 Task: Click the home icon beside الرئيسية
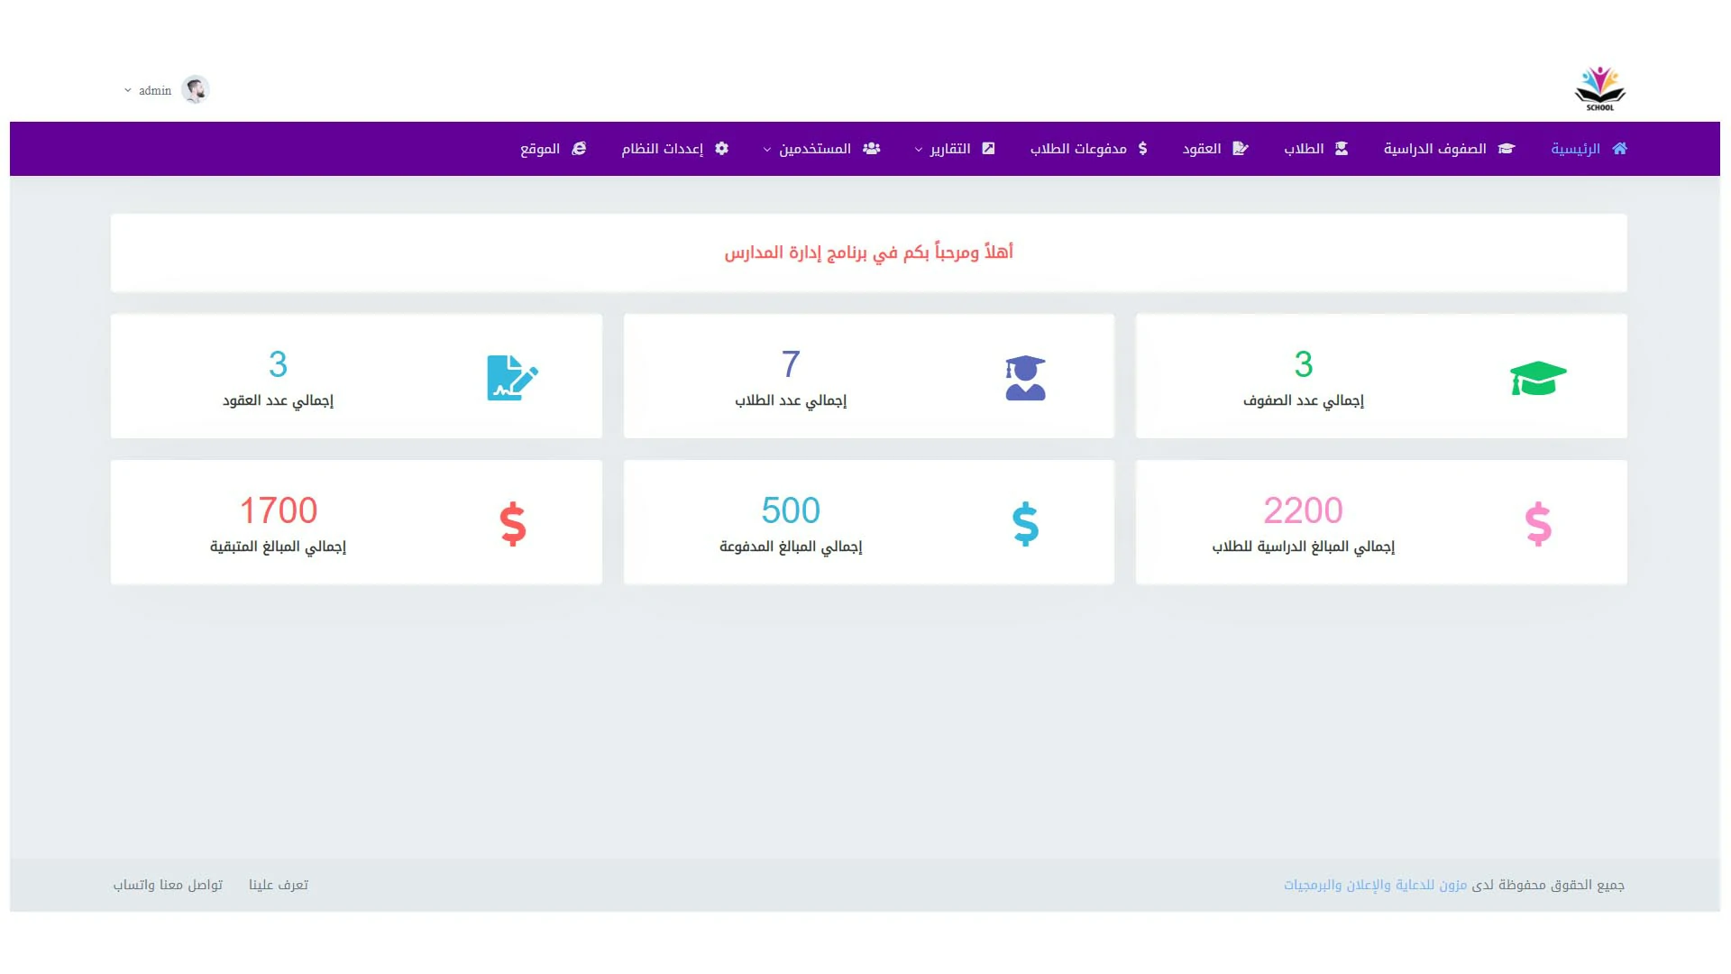coord(1620,149)
